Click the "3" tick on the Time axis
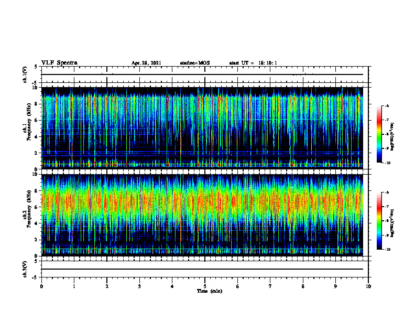The image size is (415, 321). click(x=139, y=286)
